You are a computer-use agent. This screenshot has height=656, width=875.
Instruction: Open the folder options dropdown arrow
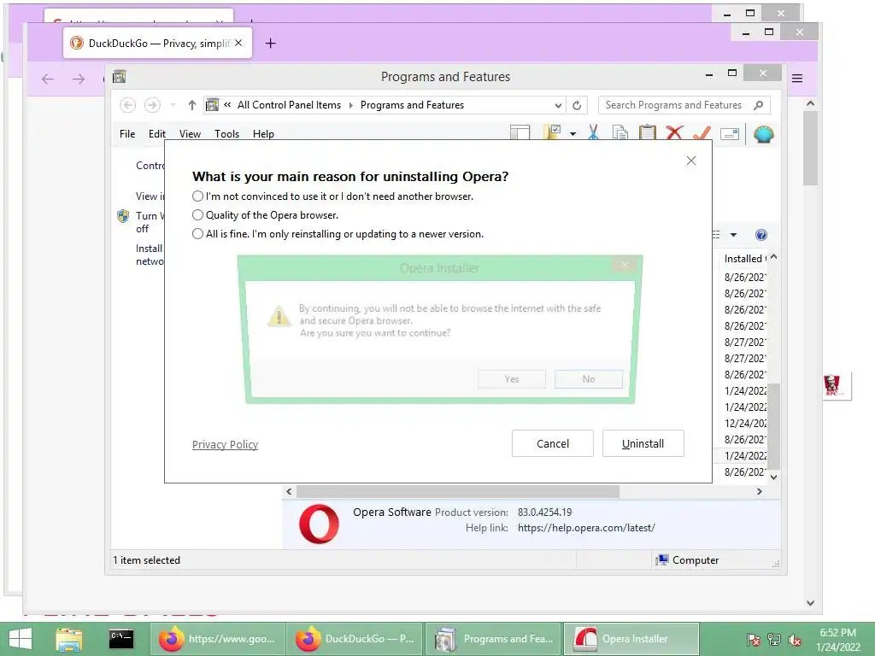click(573, 134)
